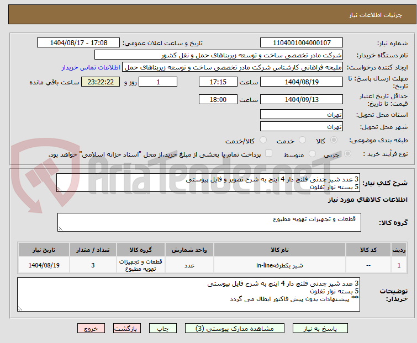Click the response deadline date 1404/08/19 field
The image size is (417, 343).
(x=302, y=82)
